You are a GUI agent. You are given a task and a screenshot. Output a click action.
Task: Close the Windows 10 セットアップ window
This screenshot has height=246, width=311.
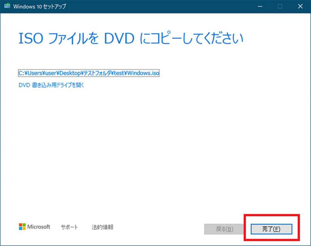pos(300,6)
